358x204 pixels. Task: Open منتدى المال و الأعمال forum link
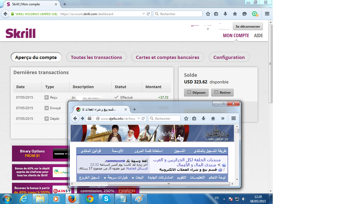click(x=196, y=165)
